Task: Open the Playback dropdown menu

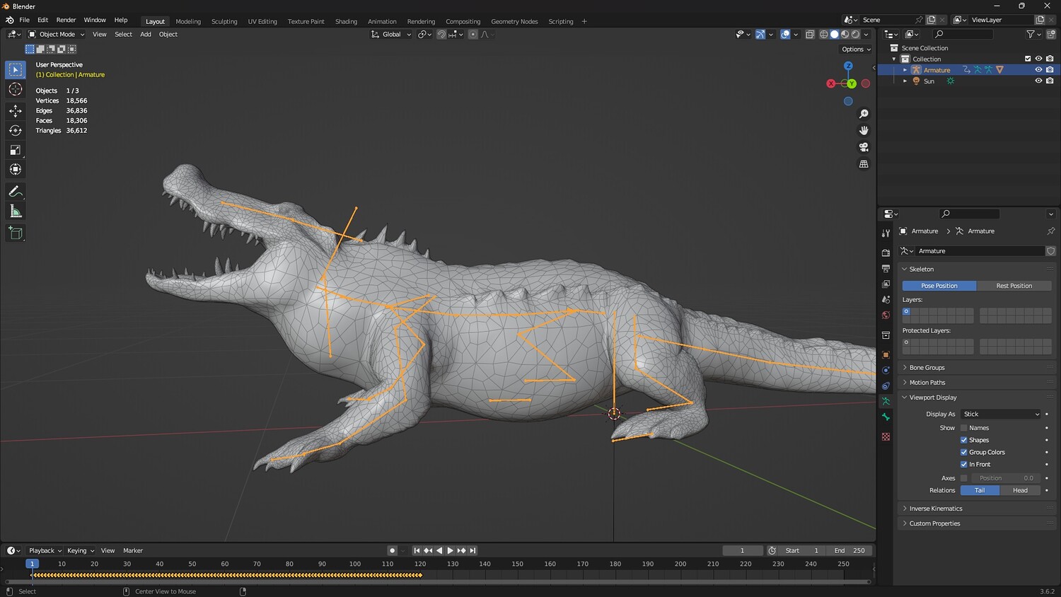Action: coord(45,550)
